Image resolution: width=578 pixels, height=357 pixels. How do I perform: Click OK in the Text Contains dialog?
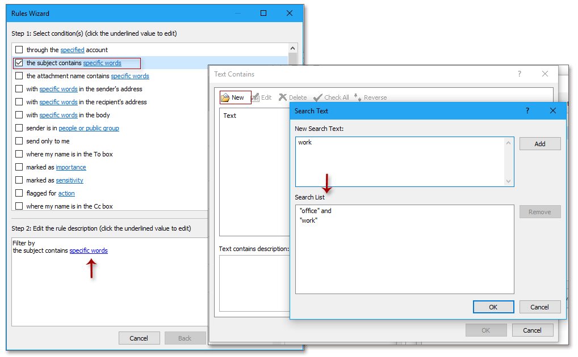[x=486, y=330]
